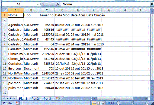Click the horizontal scrollbar left arrow
The width and height of the screenshot is (154, 105).
pos(95,99)
